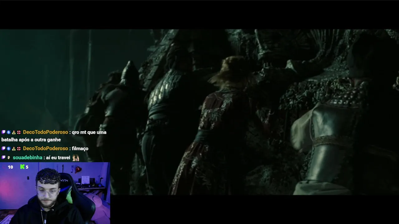Screen dimensions: 399x224
Task: Click the streamer webcam feed
Action: (x=55, y=193)
